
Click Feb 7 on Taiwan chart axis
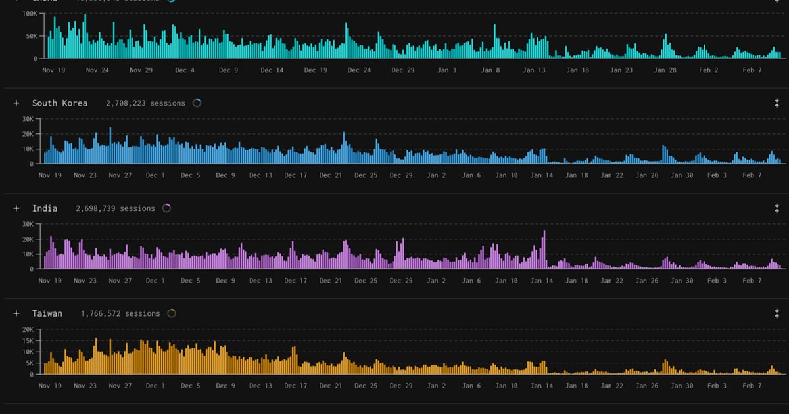752,386
